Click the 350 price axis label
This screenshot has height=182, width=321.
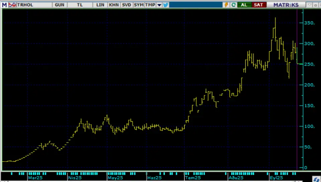pyautogui.click(x=309, y=23)
